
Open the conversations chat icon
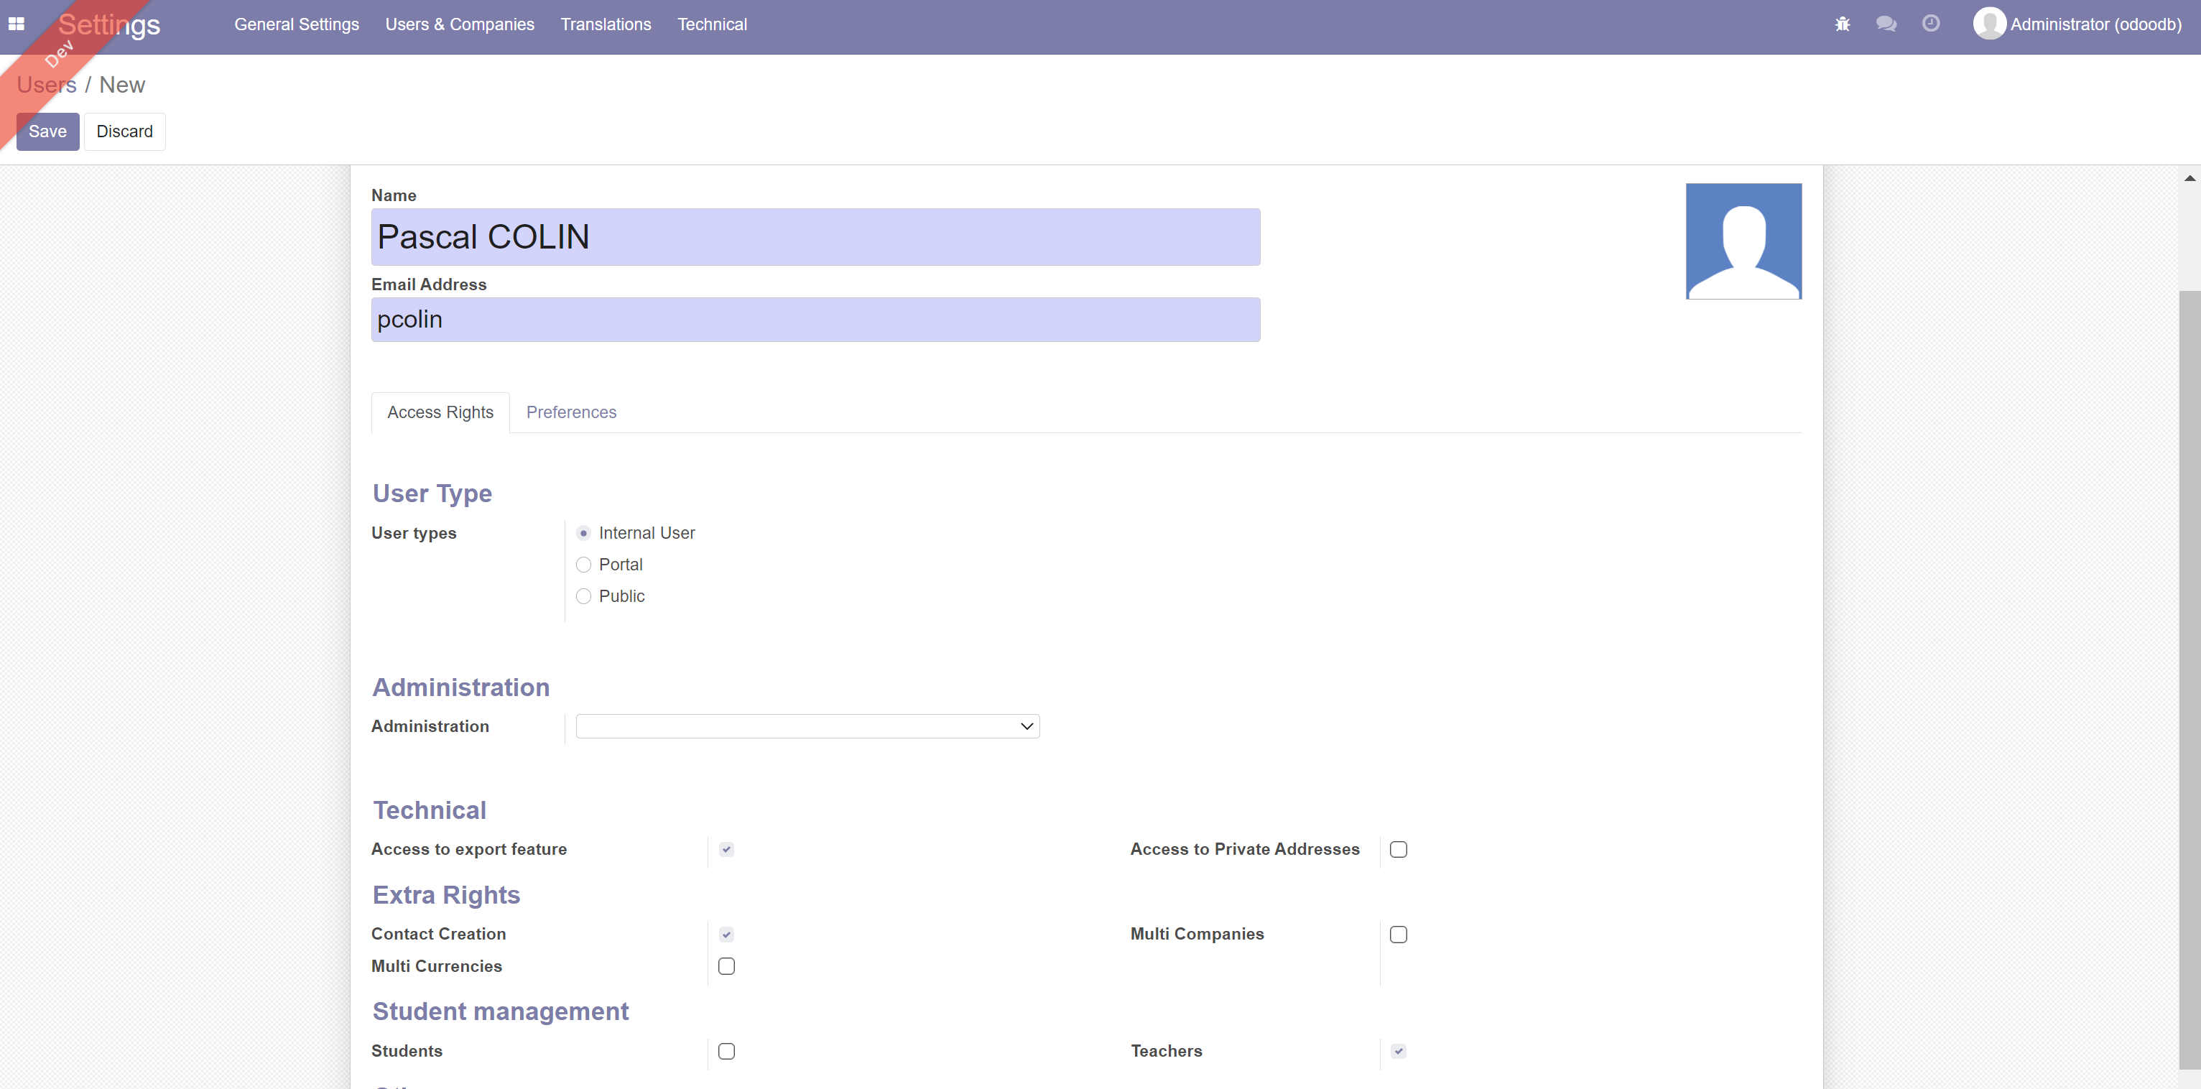pyautogui.click(x=1886, y=24)
